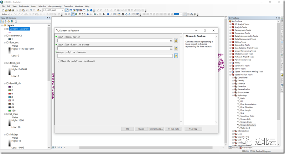Activate the Pan hand tool
This screenshot has width=285, height=154.
73,14
